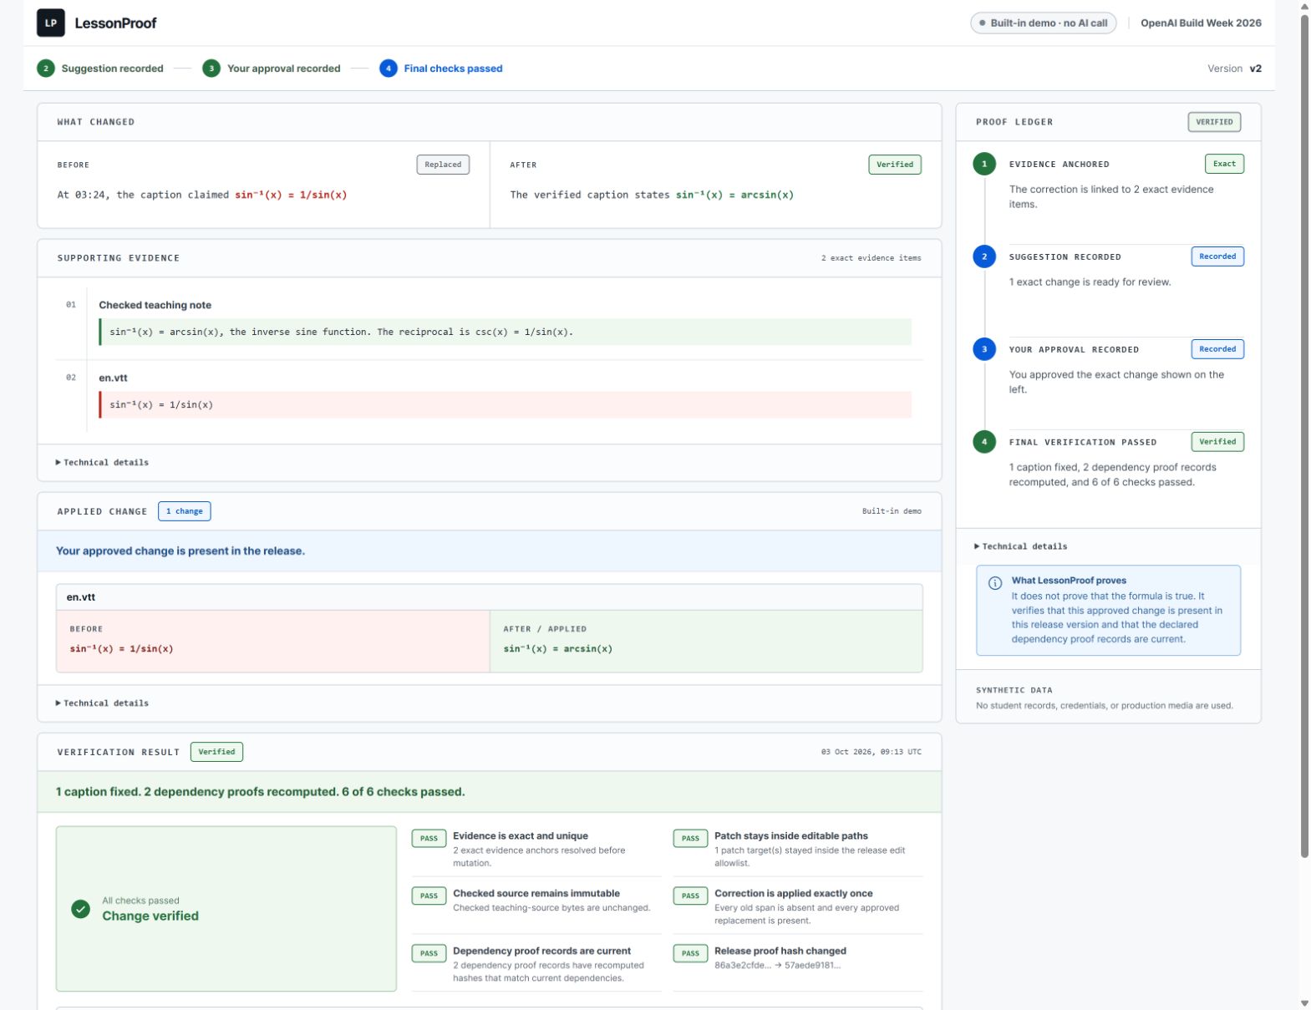This screenshot has width=1311, height=1010.
Task: Click ledger circle 2 beside Suggestion Recorded
Action: 984,256
